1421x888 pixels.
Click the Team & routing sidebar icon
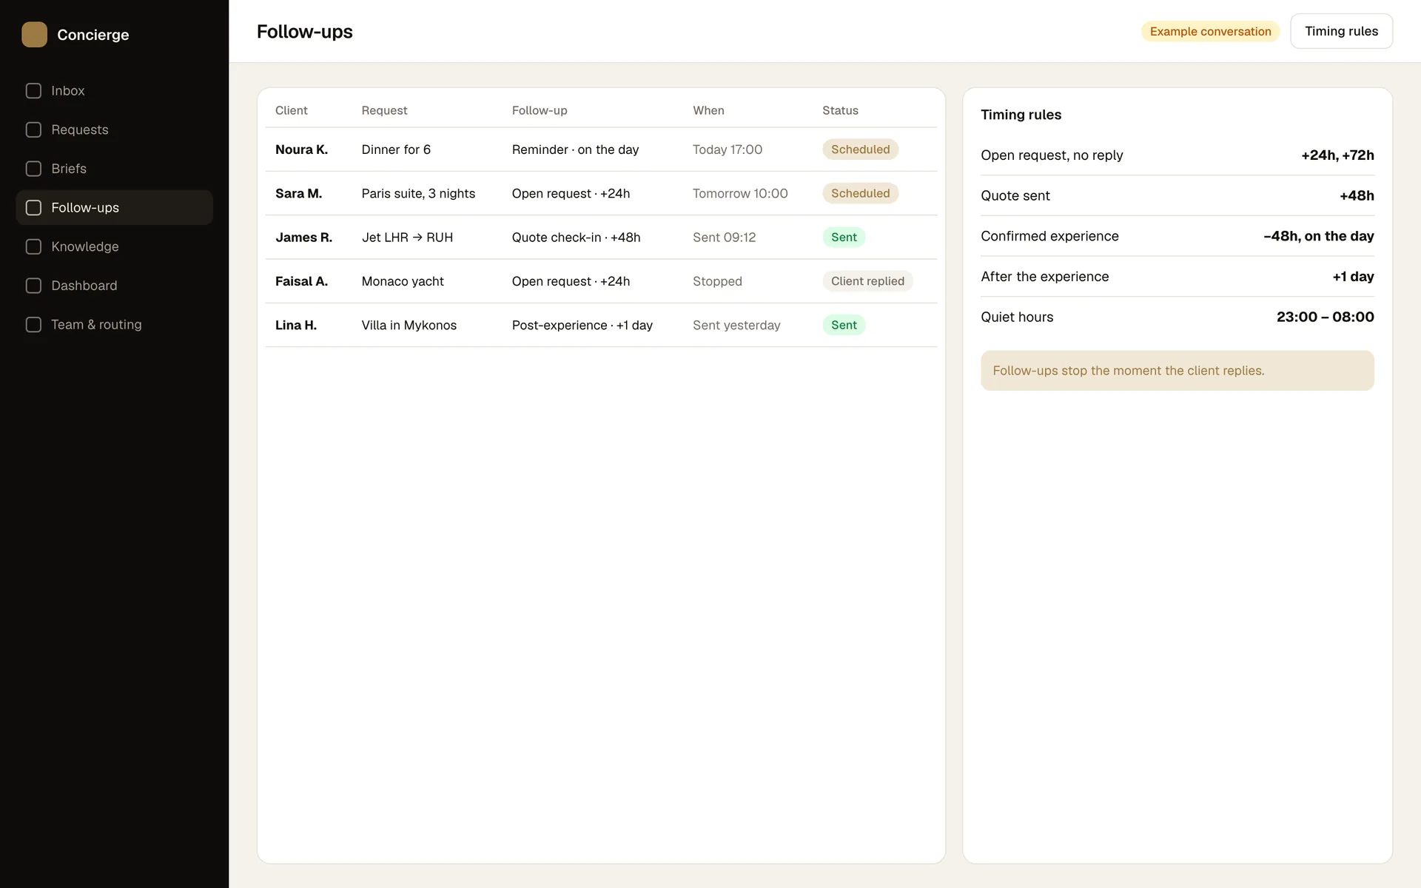pyautogui.click(x=33, y=325)
